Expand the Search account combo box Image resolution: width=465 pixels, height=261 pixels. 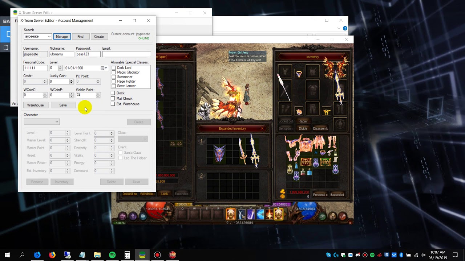click(49, 37)
